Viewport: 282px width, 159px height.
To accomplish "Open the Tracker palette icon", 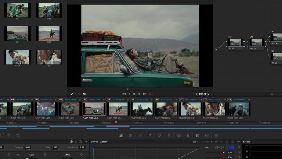I will pos(169,135).
